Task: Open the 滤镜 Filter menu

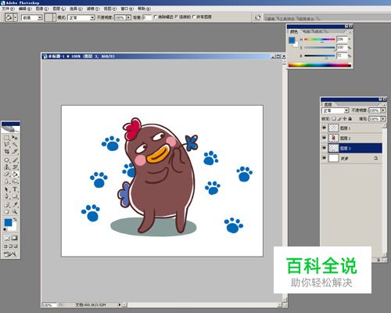Action: [x=93, y=9]
